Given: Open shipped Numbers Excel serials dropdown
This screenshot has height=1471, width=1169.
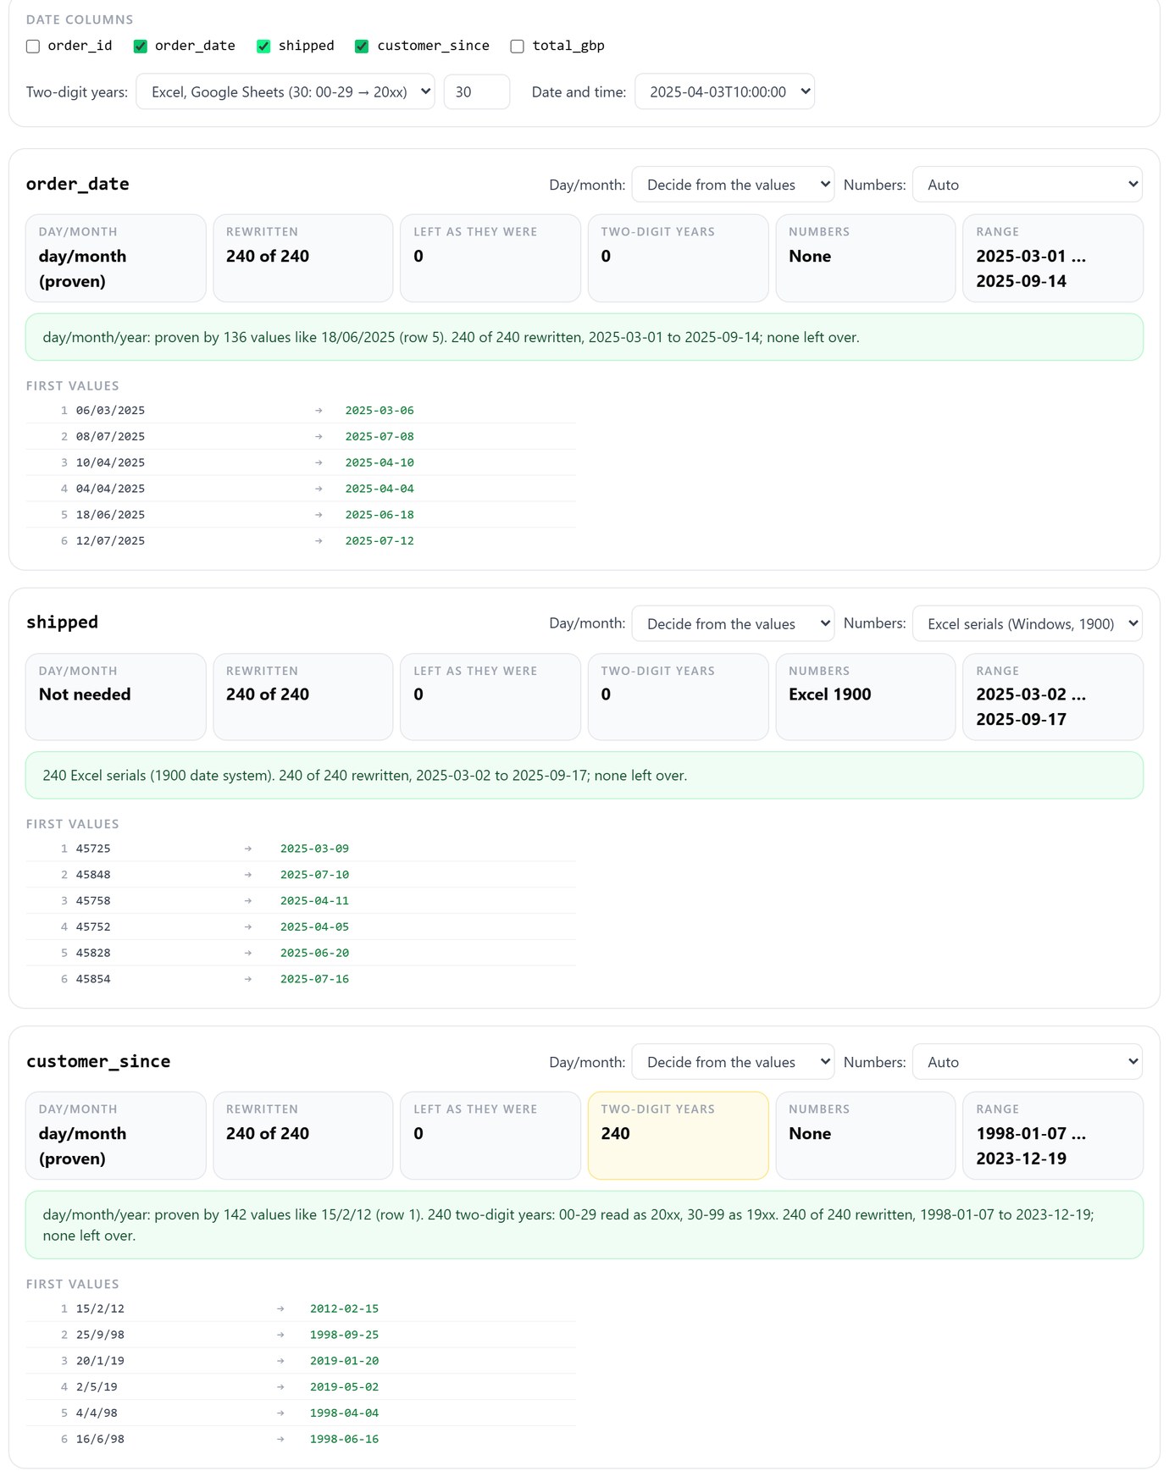Looking at the screenshot, I should 1028,623.
